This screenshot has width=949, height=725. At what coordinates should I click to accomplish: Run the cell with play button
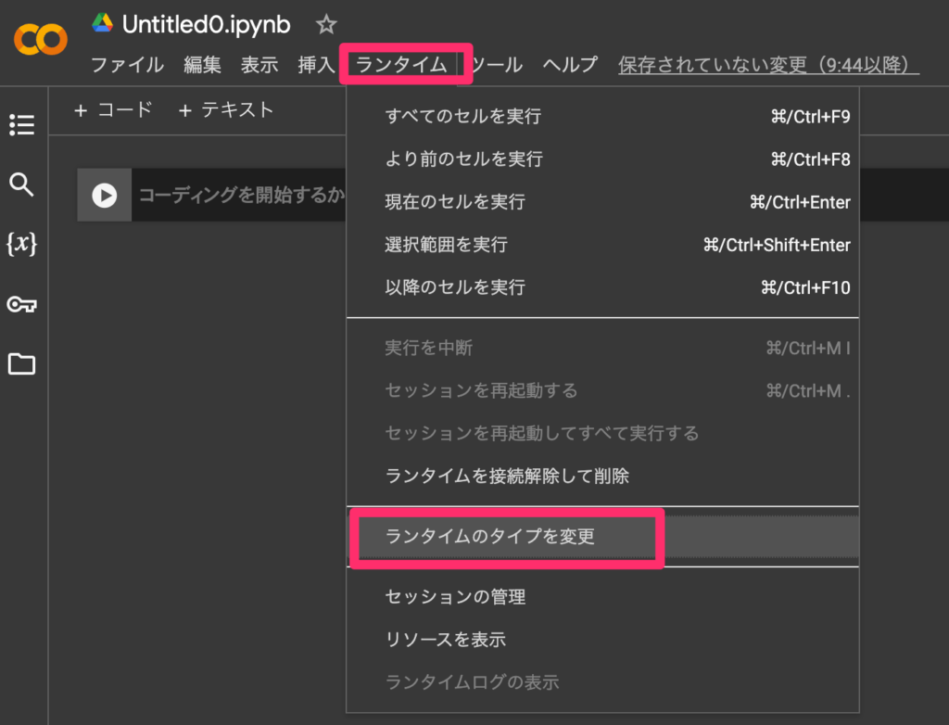104,196
